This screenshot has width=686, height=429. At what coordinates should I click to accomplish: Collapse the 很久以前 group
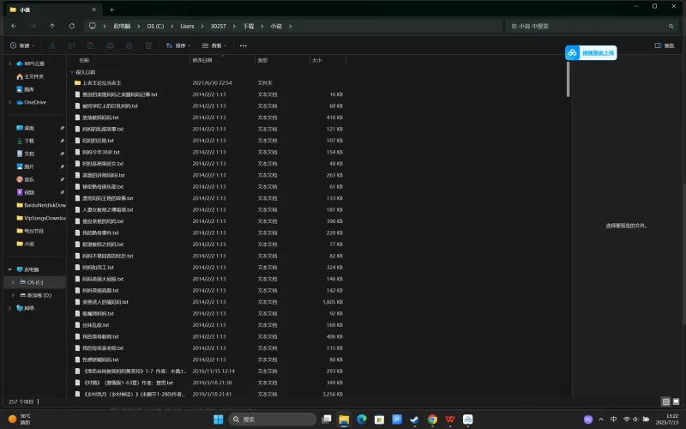[72, 72]
